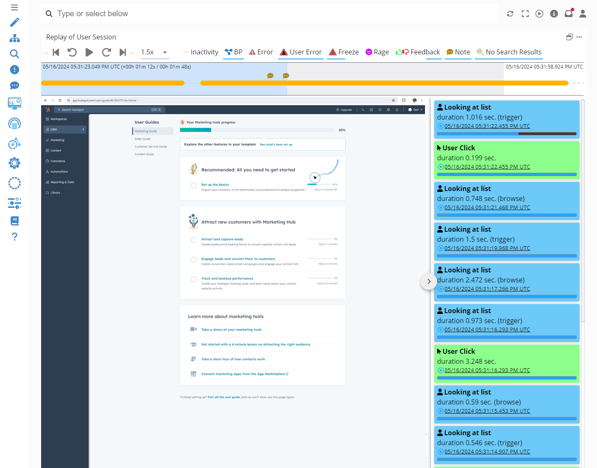The image size is (597, 468).
Task: Select the session replay monitor icon in sidebar
Action: (15, 103)
